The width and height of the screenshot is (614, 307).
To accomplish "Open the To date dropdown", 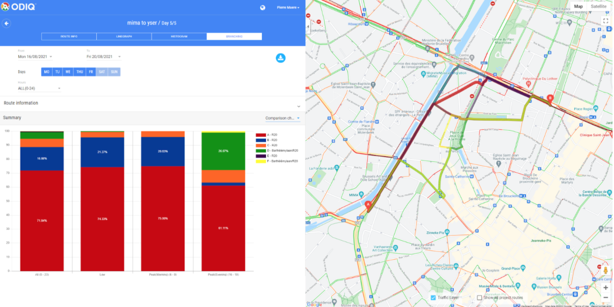I will 104,57.
